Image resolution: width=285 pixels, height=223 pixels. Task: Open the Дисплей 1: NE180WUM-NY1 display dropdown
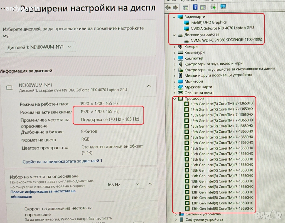[x=40, y=47]
